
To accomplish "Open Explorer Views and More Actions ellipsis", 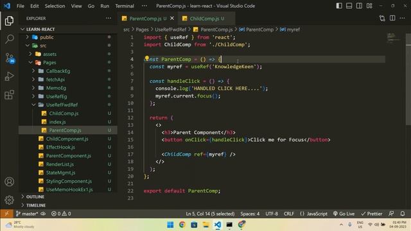I will pyautogui.click(x=109, y=18).
